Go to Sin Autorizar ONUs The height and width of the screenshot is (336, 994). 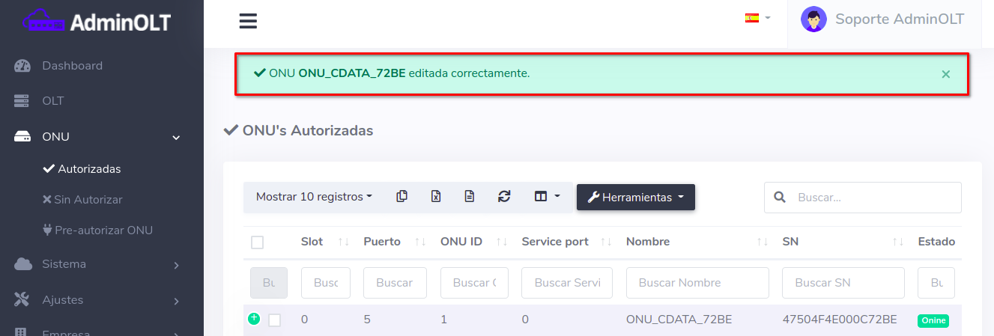tap(87, 200)
